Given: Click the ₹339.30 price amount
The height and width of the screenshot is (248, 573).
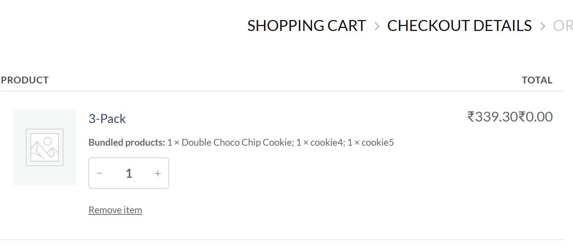Looking at the screenshot, I should (492, 117).
